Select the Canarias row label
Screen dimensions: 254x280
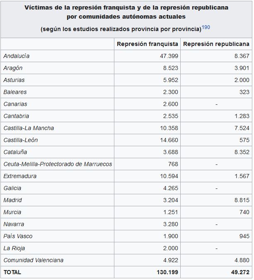click(15, 104)
